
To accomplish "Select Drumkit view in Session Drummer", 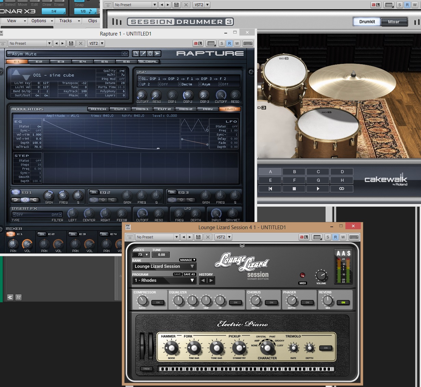I will tap(367, 22).
